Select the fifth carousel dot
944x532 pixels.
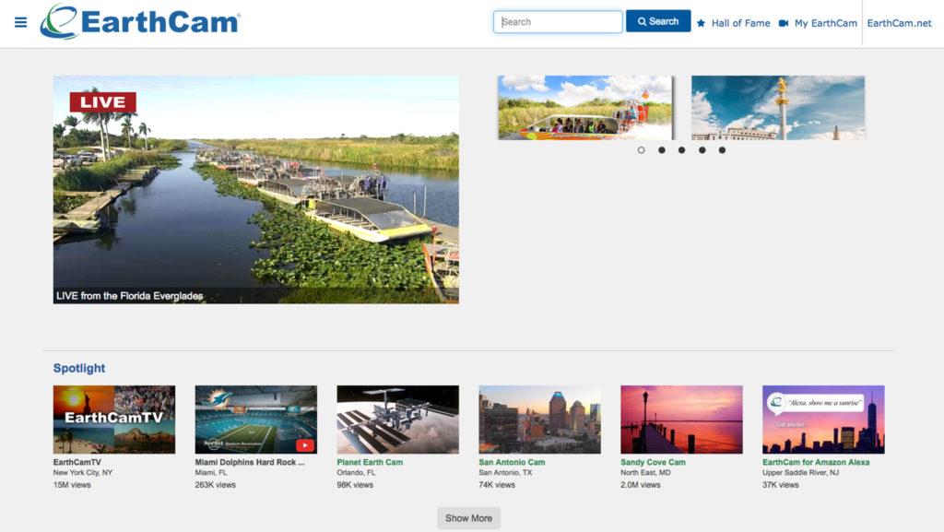point(722,150)
